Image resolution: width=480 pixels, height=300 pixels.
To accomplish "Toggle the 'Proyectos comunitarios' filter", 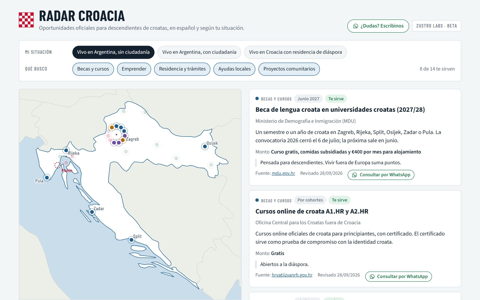I will 289,69.
